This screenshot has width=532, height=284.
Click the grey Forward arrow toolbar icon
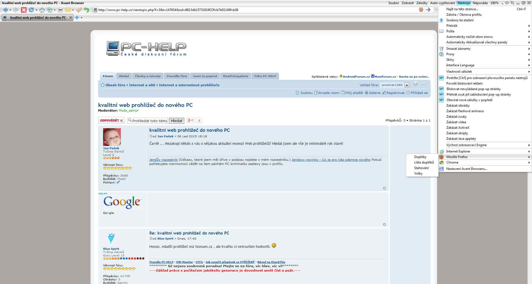coord(16,10)
